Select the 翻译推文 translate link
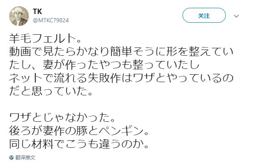 point(25,158)
